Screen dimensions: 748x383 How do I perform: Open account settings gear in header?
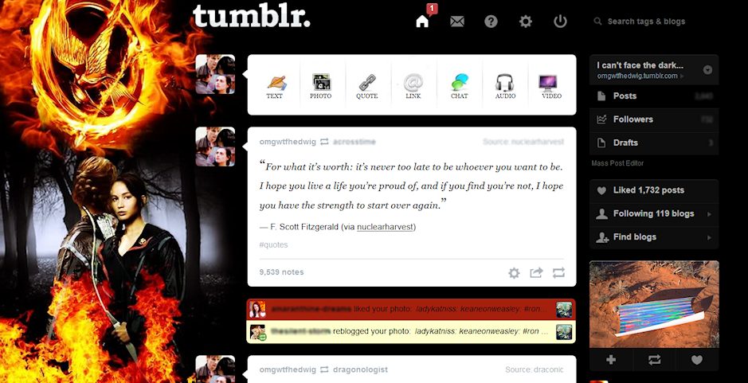(x=525, y=21)
